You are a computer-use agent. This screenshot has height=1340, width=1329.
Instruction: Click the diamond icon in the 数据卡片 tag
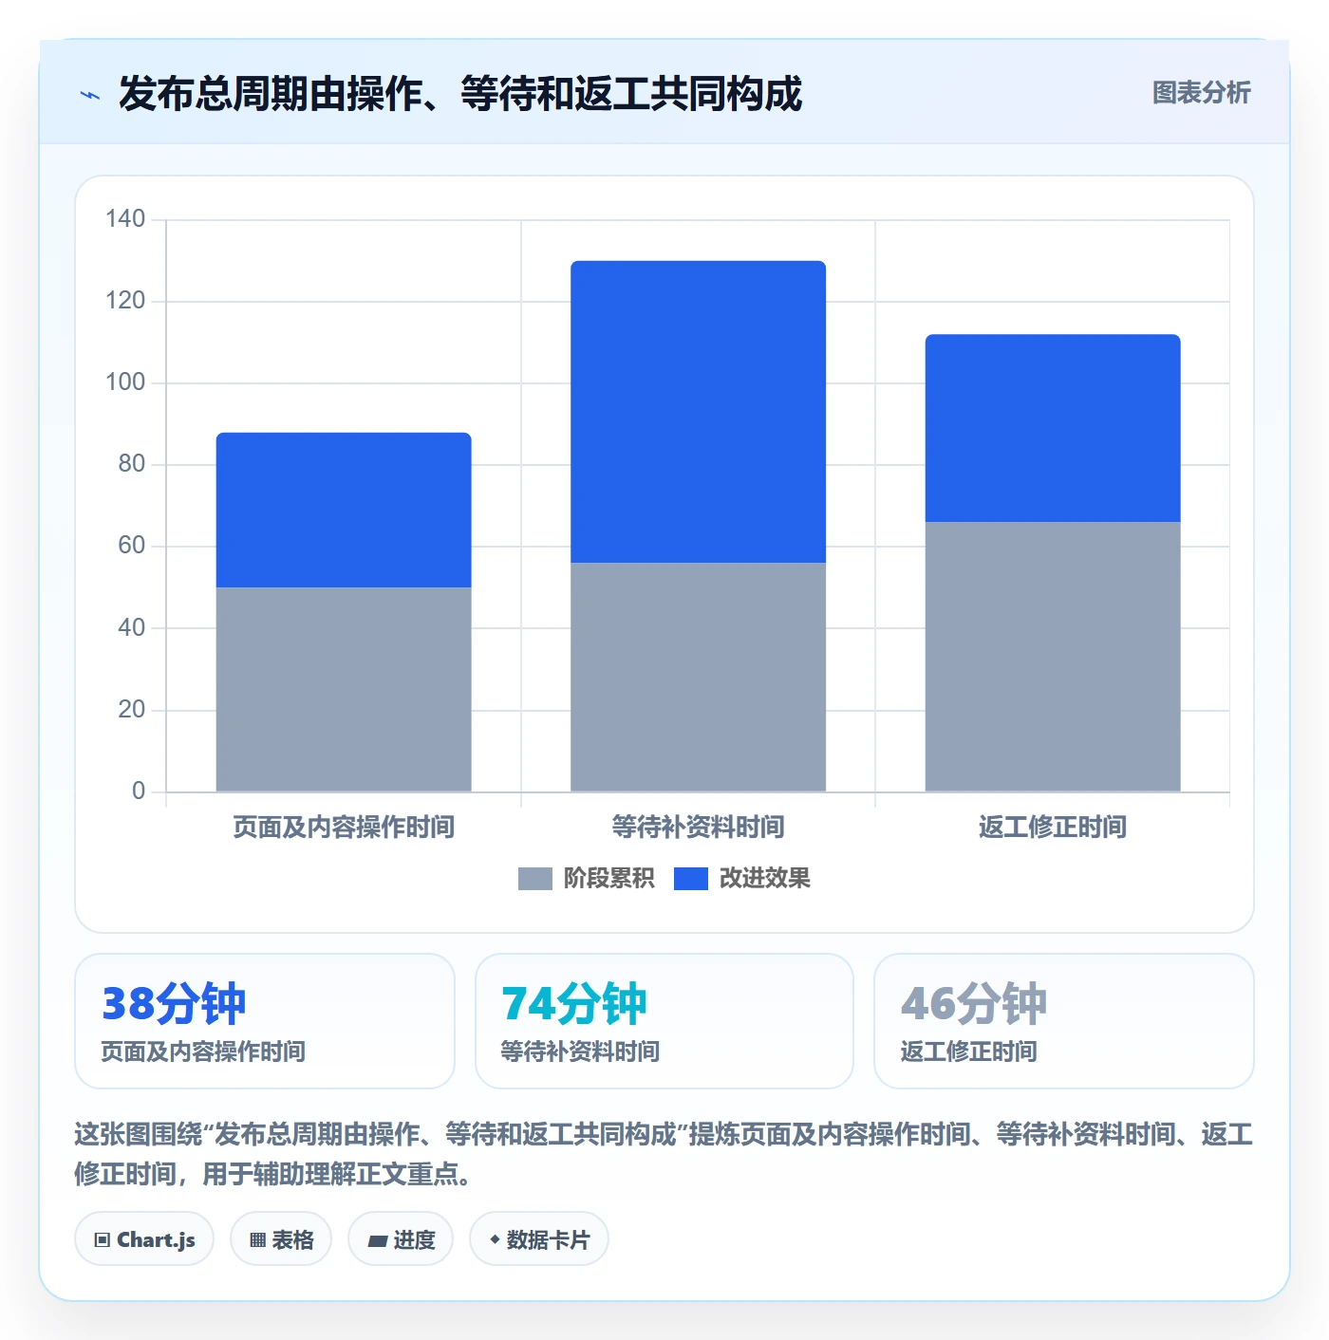point(495,1239)
